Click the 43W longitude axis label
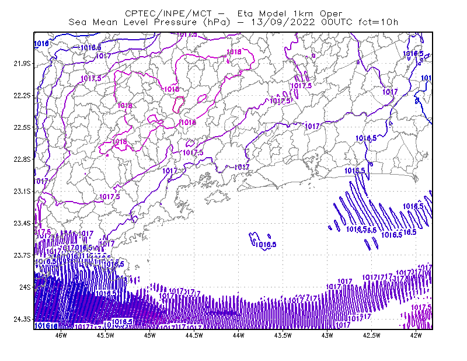The width and height of the screenshot is (467, 361). pyautogui.click(x=327, y=335)
